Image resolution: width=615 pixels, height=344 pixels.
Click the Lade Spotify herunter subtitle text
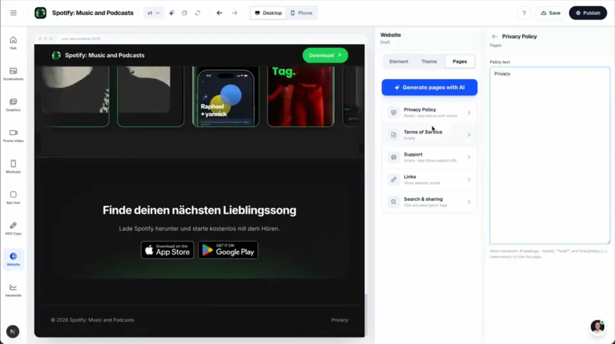tap(199, 228)
